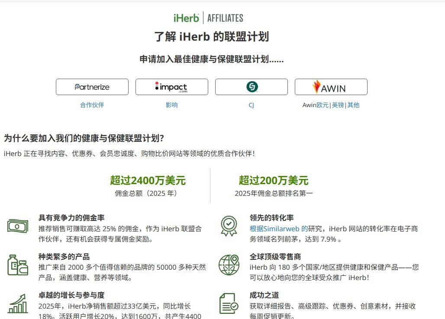Image resolution: width=445 pixels, height=319 pixels.
Task: Click the 具有竞争力的佣金率 heading
Action: click(71, 218)
